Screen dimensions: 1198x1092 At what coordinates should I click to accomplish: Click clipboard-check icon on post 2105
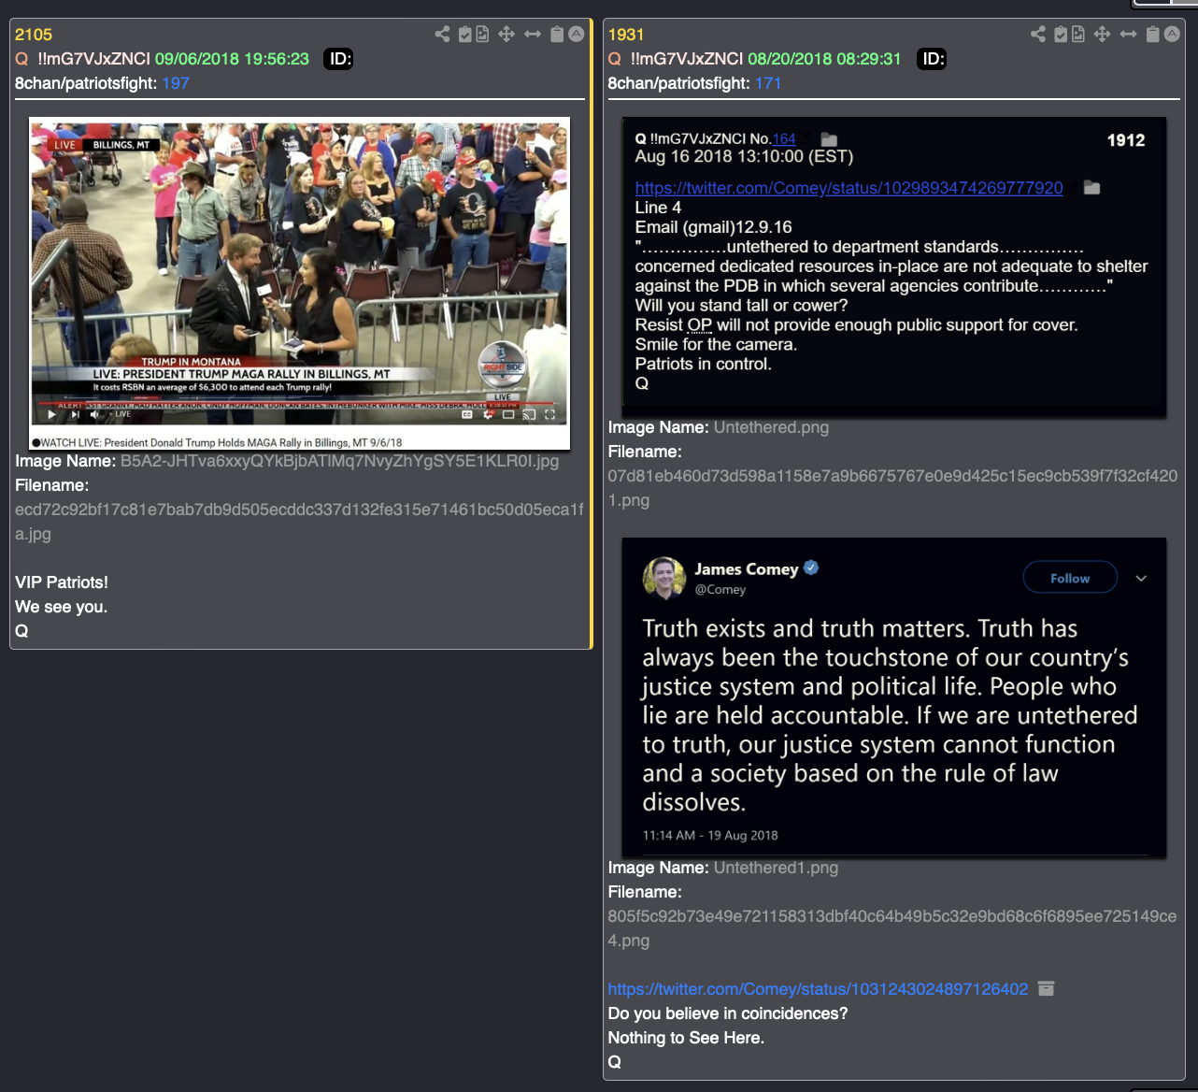click(465, 35)
